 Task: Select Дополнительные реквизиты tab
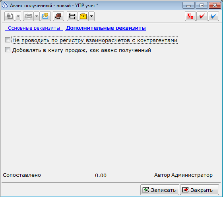(106, 28)
